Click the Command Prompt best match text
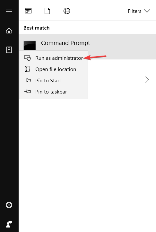The width and height of the screenshot is (156, 232). pos(65,43)
